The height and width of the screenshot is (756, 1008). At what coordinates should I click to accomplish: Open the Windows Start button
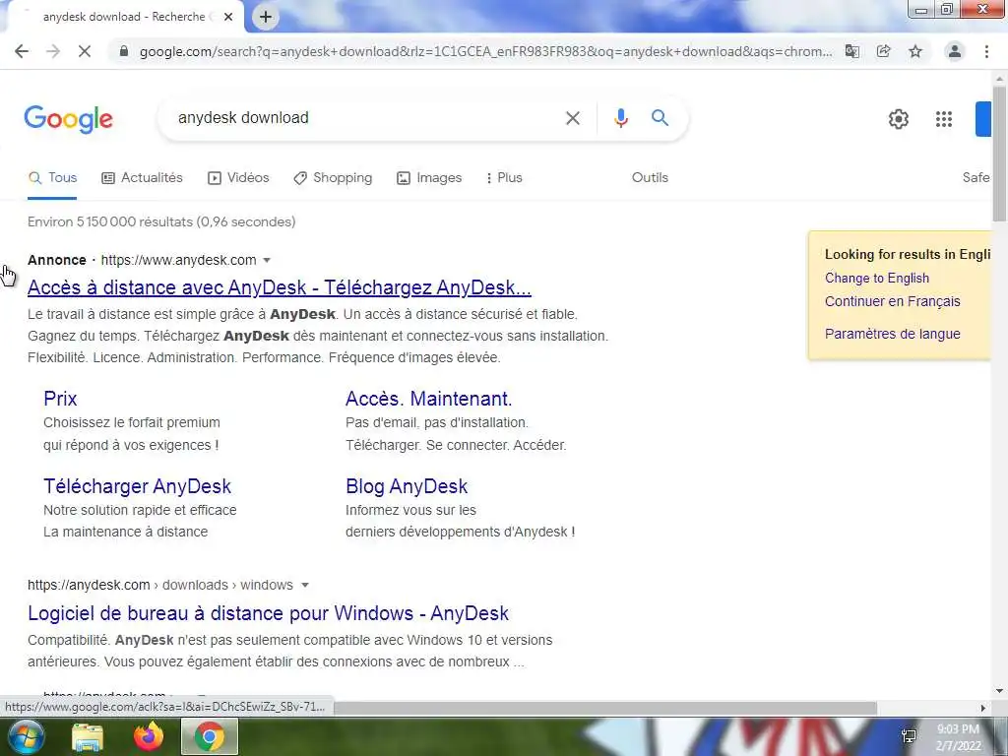pyautogui.click(x=25, y=736)
